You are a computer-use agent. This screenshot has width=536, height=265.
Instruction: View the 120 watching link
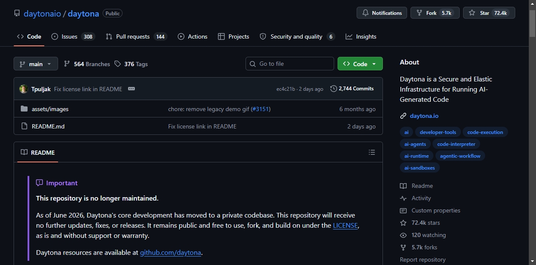coord(423,235)
